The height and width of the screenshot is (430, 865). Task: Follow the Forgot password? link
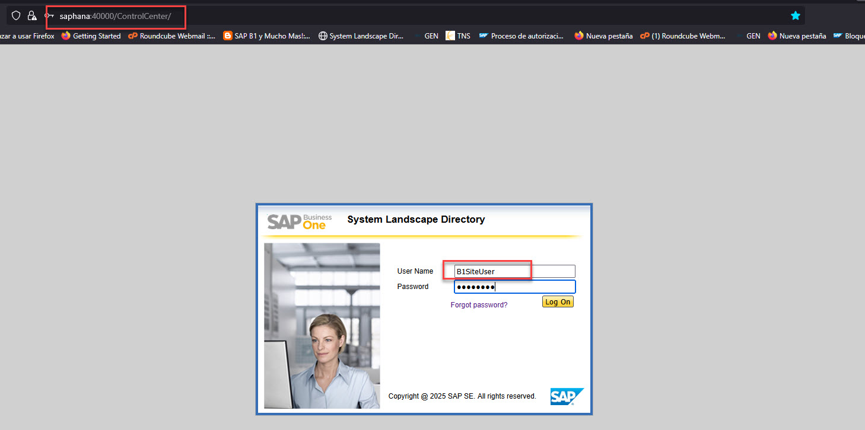pyautogui.click(x=479, y=305)
